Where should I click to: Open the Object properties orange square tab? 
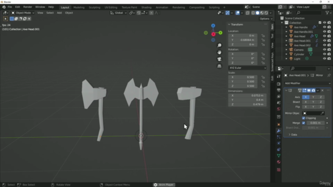pyautogui.click(x=279, y=125)
